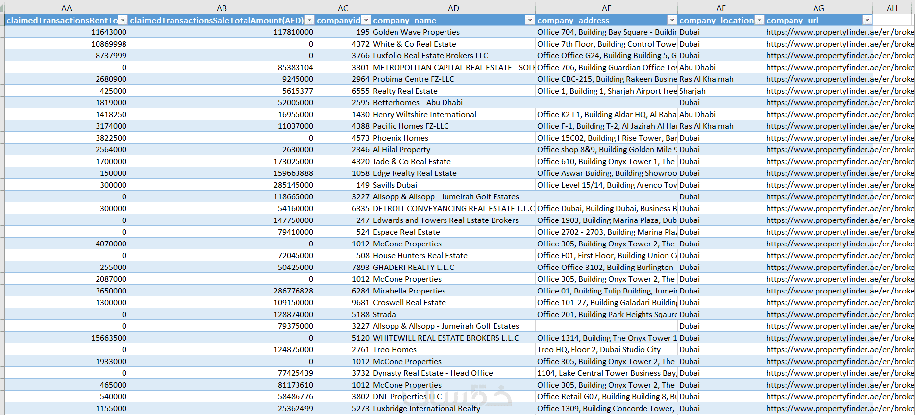The width and height of the screenshot is (915, 415).
Task: Select column AE by its header
Action: [x=607, y=8]
